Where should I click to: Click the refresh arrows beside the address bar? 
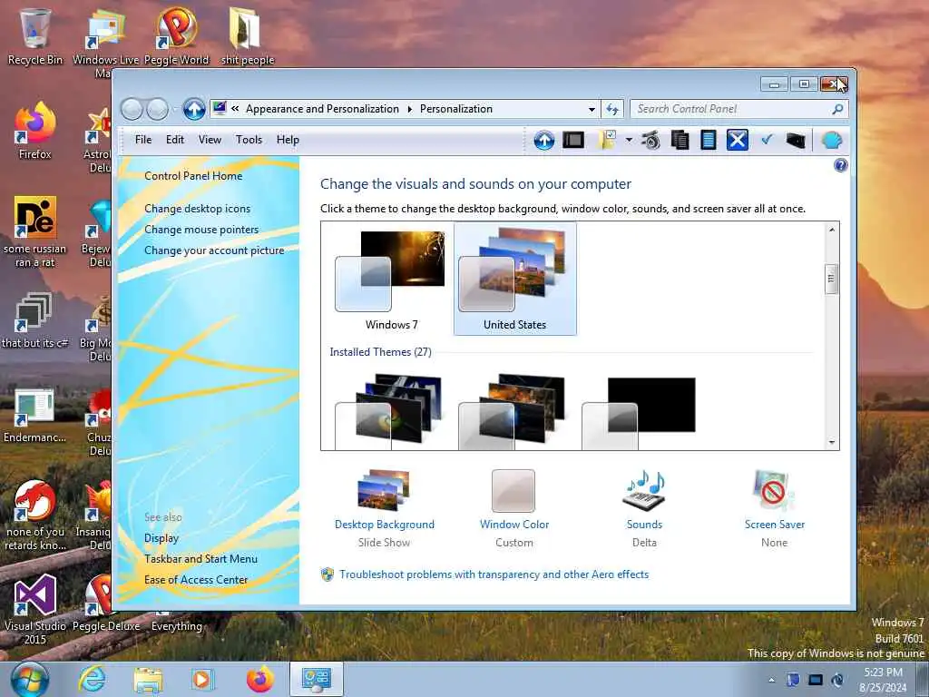[612, 109]
